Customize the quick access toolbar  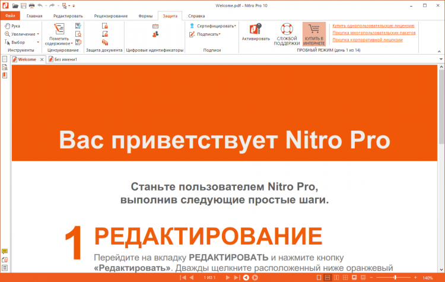pyautogui.click(x=74, y=6)
